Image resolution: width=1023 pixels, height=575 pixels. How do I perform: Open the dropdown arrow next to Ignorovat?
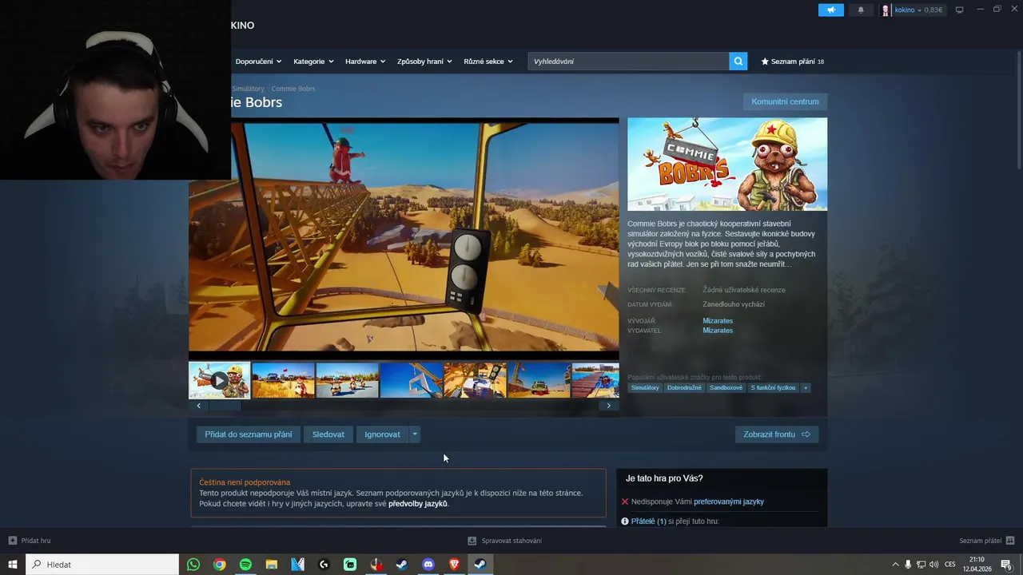(x=415, y=434)
